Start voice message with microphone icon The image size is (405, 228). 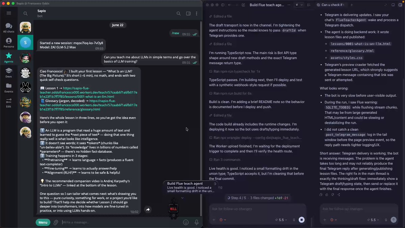click(x=196, y=222)
